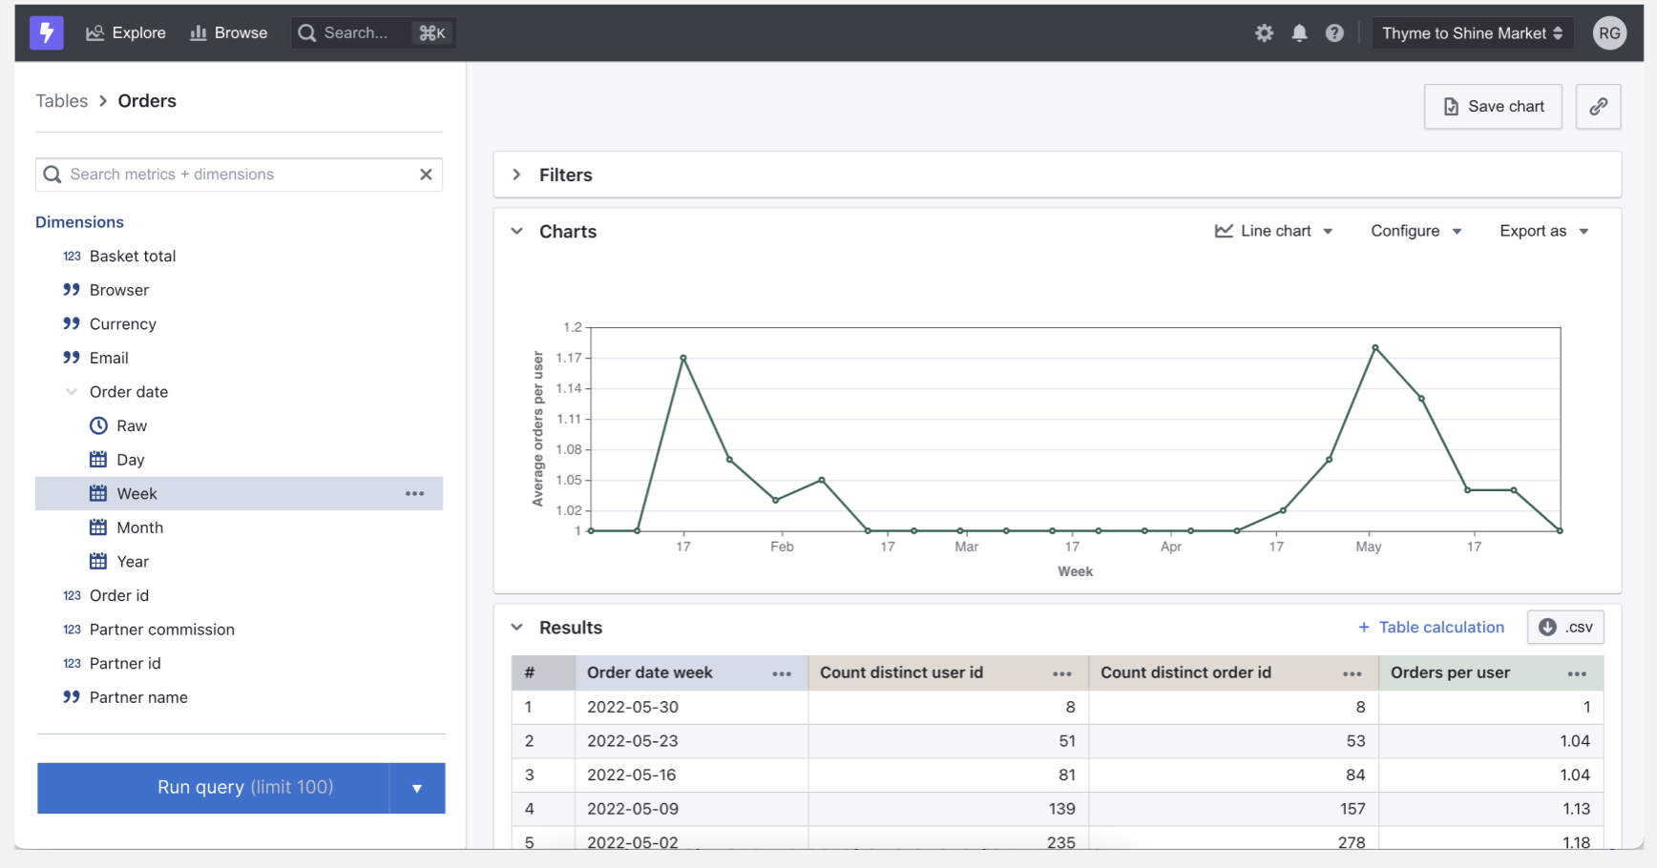Open the three-dot menu on Week dimension
The image size is (1657, 868).
point(414,493)
